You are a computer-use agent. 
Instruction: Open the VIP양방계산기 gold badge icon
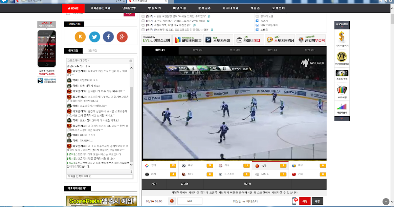pyautogui.click(x=342, y=57)
